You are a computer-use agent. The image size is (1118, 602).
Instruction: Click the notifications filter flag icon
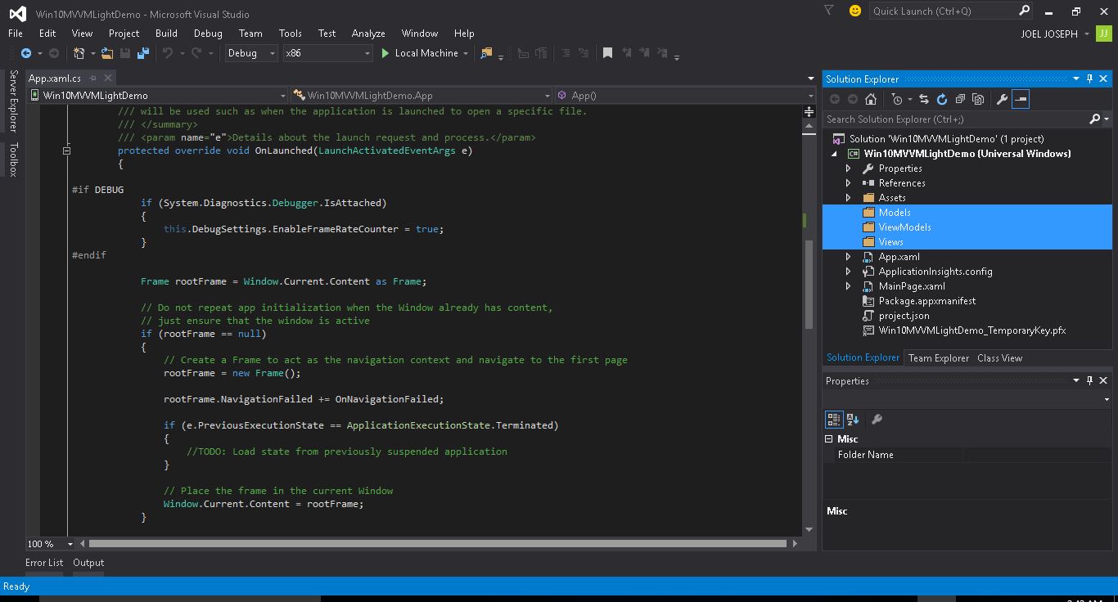click(829, 11)
